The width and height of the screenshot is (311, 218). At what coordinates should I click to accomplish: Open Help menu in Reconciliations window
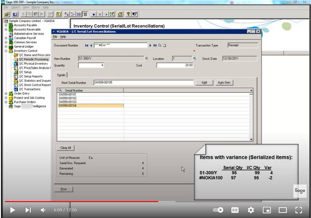click(63, 37)
